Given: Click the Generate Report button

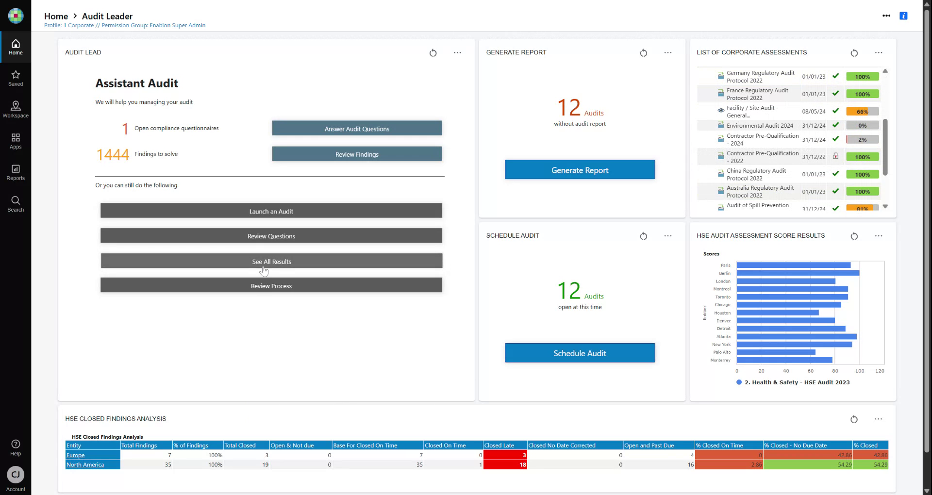Looking at the screenshot, I should click(x=580, y=170).
